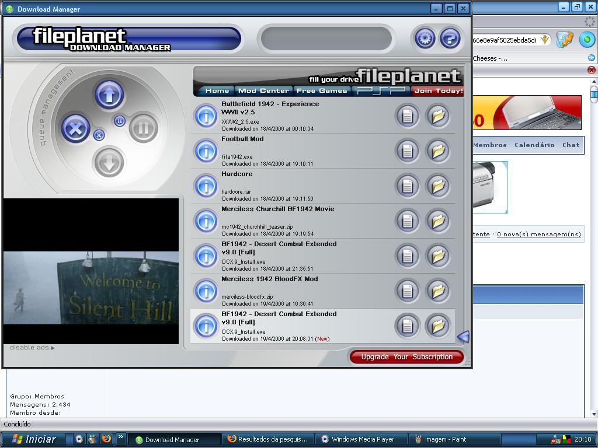The image size is (598, 448).
Task: Click the Join Today! tab
Action: [x=438, y=90]
